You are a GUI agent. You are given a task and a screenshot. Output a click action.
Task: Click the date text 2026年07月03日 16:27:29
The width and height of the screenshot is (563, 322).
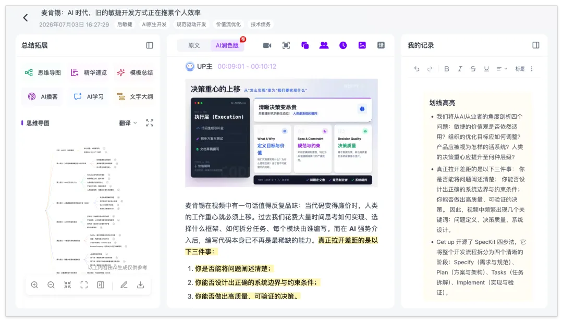(74, 24)
